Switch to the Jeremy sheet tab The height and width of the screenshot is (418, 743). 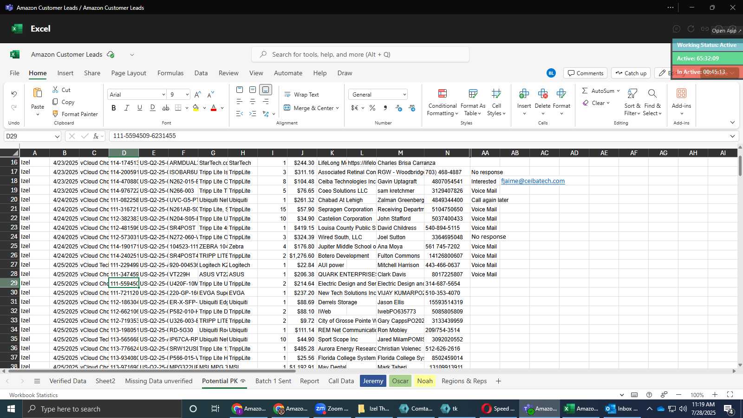point(373,381)
